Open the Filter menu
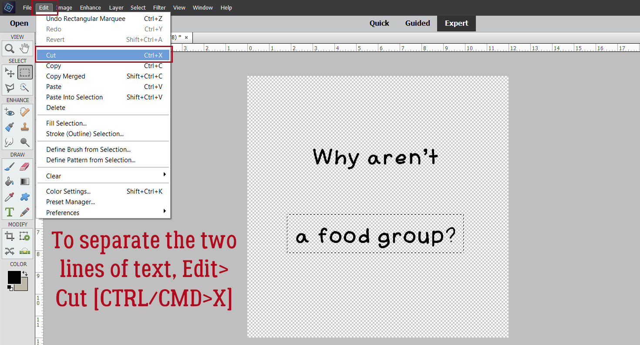This screenshot has width=640, height=345. [x=159, y=8]
